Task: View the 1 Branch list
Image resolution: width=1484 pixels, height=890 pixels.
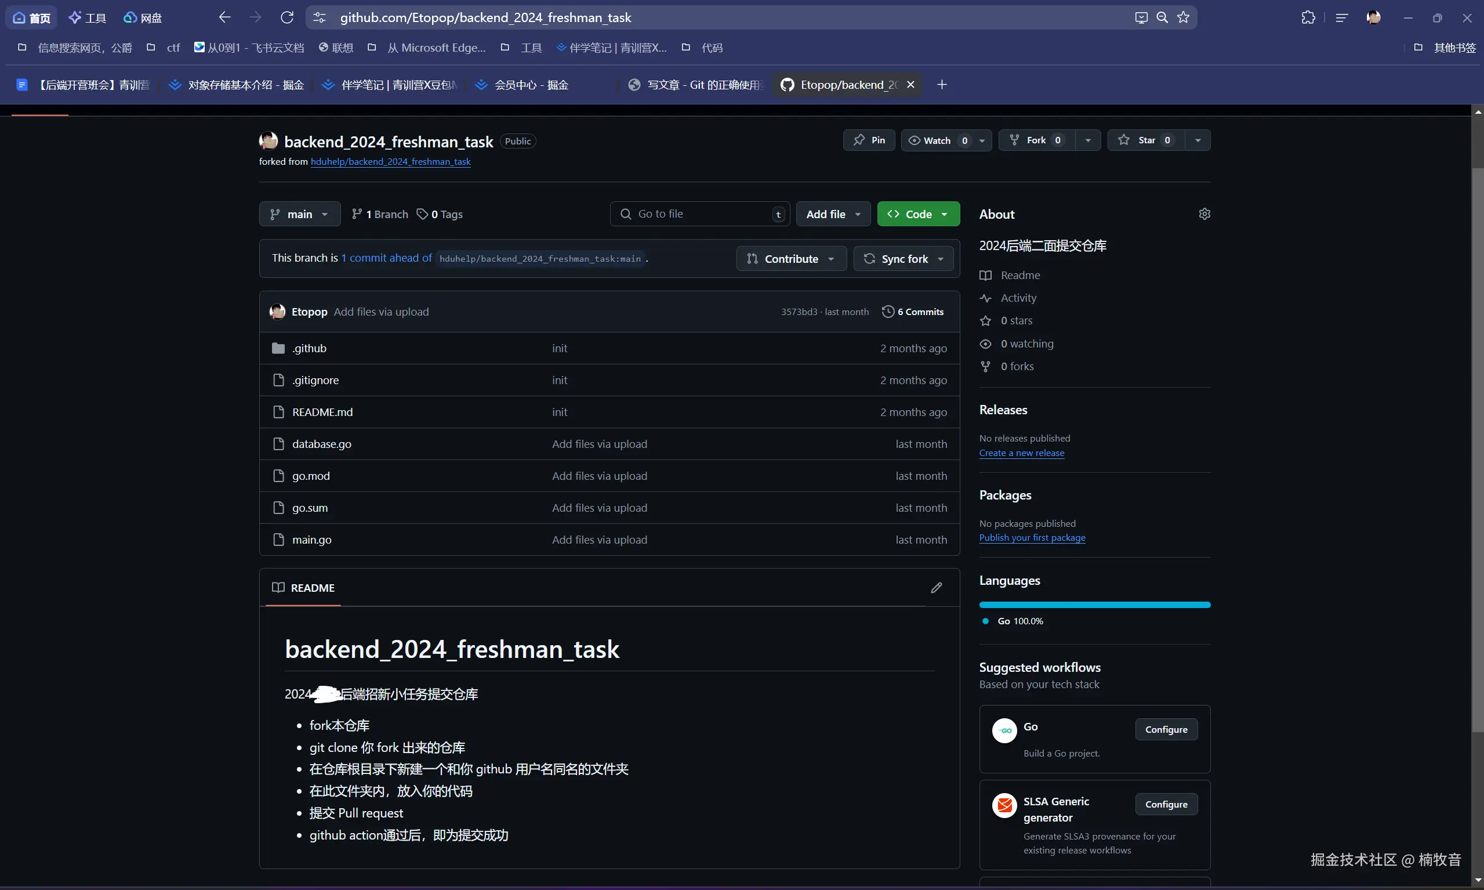Action: pyautogui.click(x=379, y=214)
